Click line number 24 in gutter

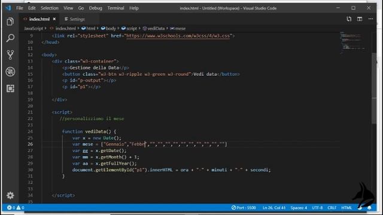click(x=30, y=131)
